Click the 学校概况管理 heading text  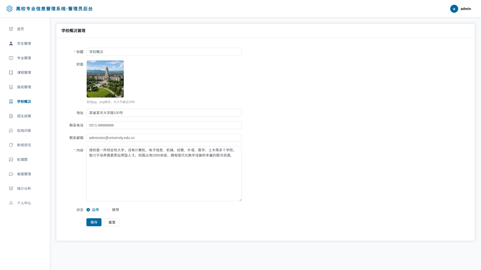click(x=73, y=30)
